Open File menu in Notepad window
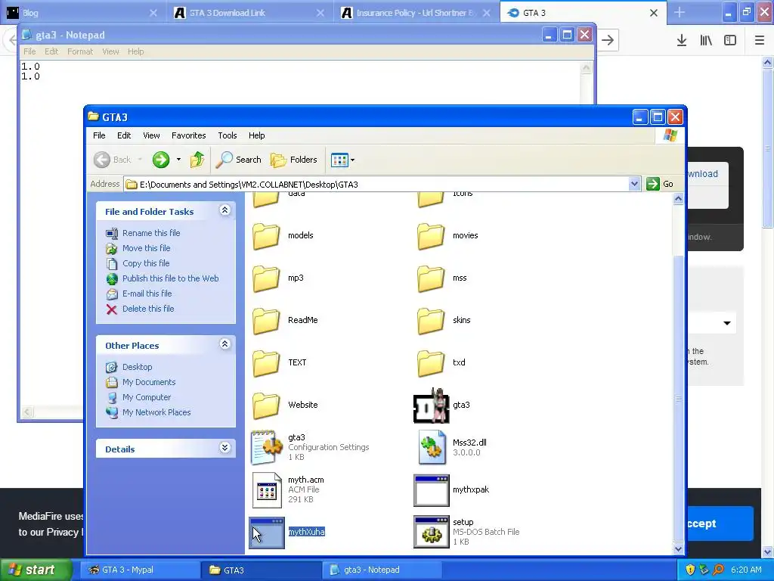774x581 pixels. pos(29,51)
